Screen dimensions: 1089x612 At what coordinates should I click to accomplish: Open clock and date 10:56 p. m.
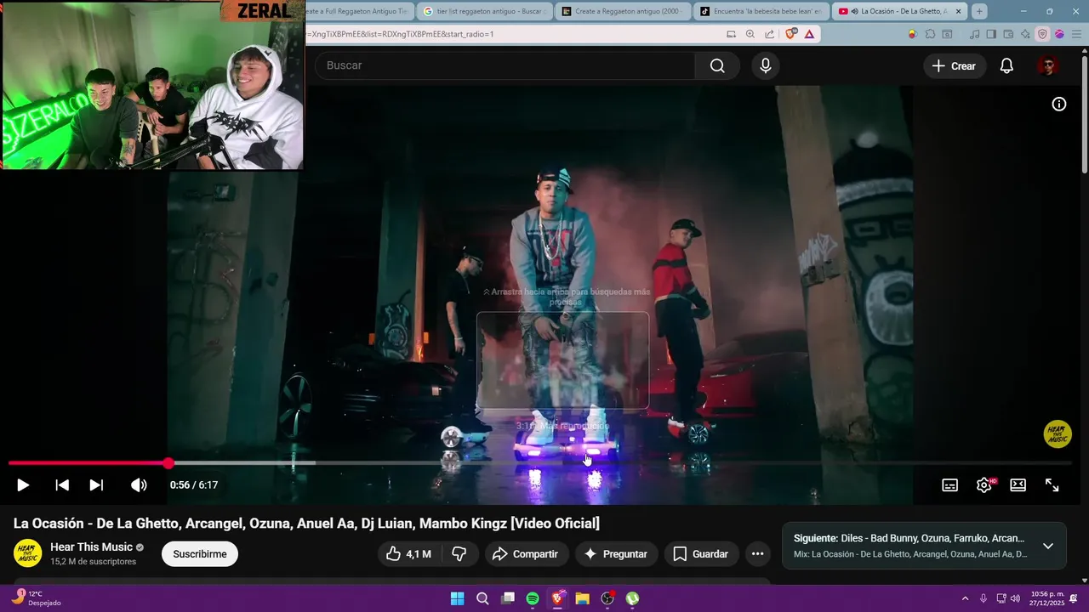click(x=1047, y=598)
